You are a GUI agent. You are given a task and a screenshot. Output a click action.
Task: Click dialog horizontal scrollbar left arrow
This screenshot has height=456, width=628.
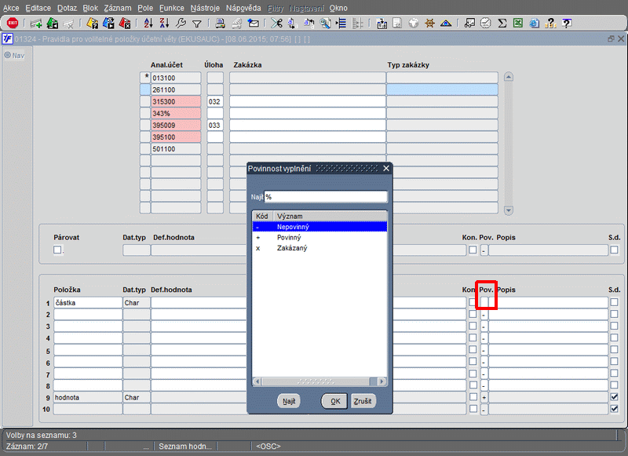pyautogui.click(x=257, y=381)
